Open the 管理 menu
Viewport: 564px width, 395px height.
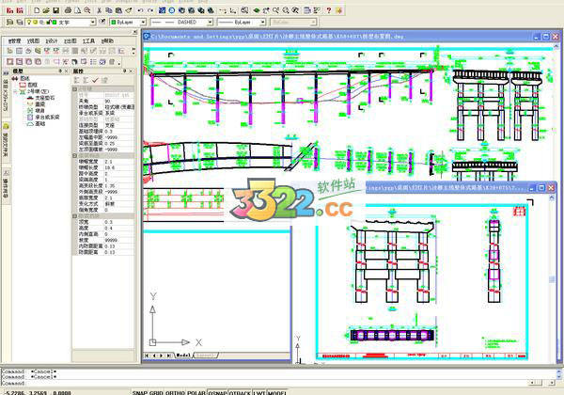(x=14, y=41)
